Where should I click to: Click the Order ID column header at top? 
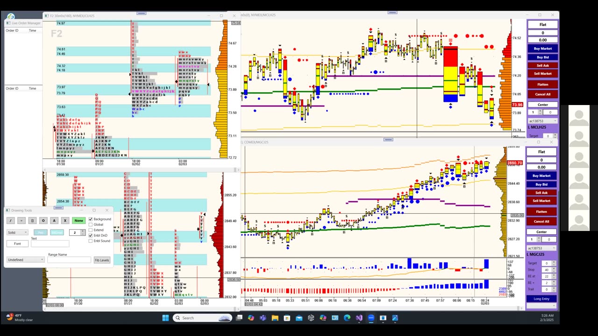(12, 30)
